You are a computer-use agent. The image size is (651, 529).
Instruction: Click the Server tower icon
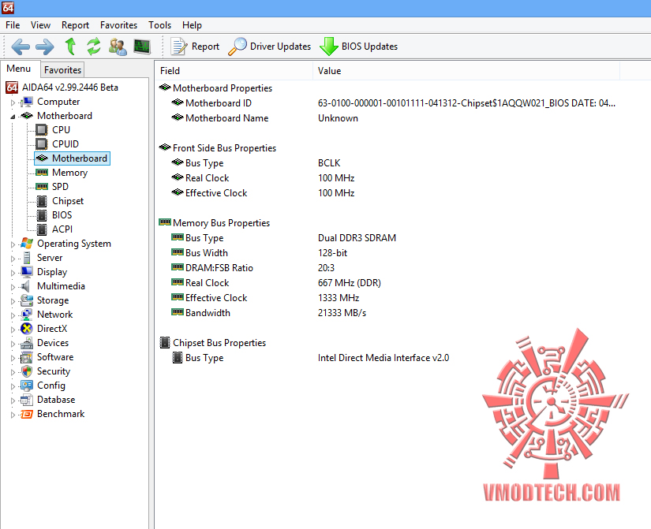(x=27, y=258)
